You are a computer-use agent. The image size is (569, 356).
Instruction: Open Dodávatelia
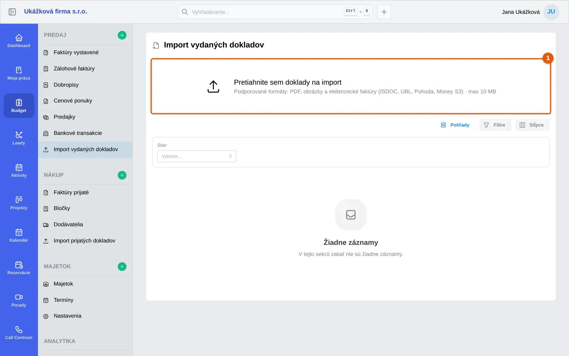[85, 225]
